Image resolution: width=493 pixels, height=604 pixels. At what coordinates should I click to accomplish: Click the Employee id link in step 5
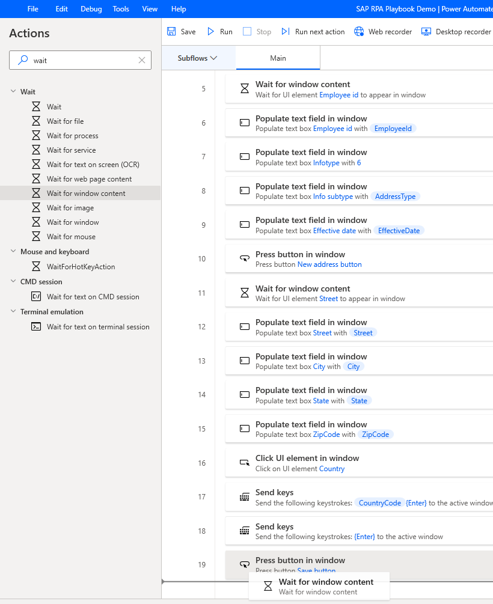click(x=339, y=95)
